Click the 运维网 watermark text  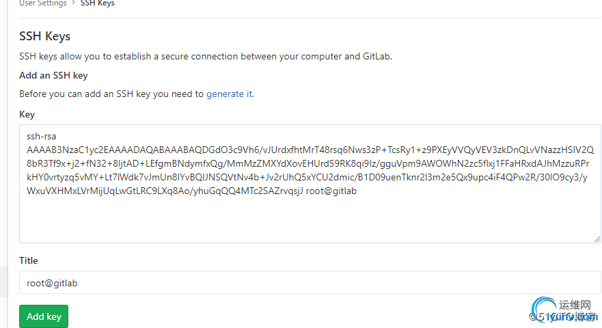575,305
